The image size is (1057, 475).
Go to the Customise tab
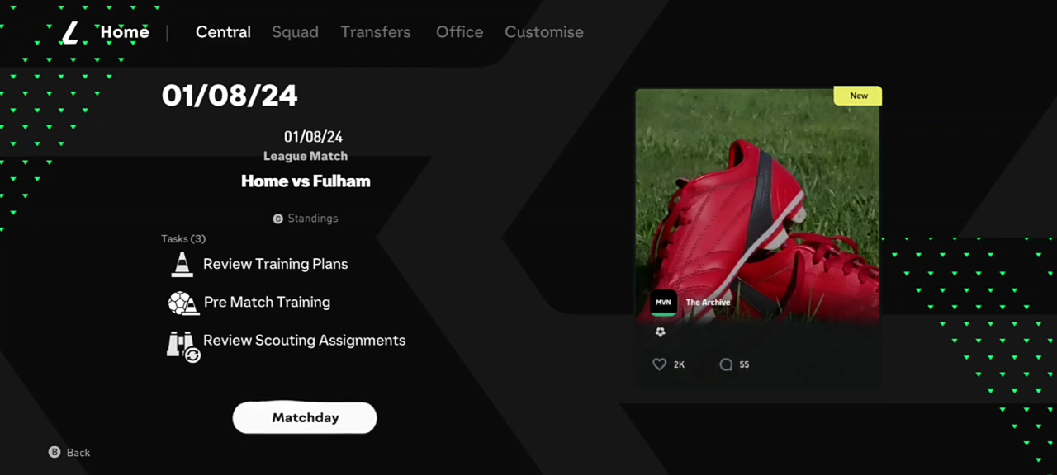[544, 32]
